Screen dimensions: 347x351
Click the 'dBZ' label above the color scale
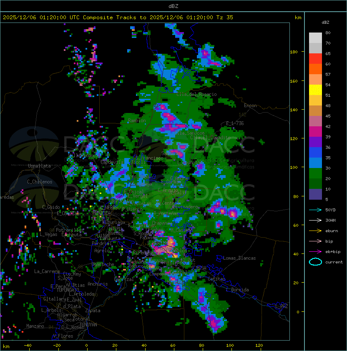click(x=325, y=23)
